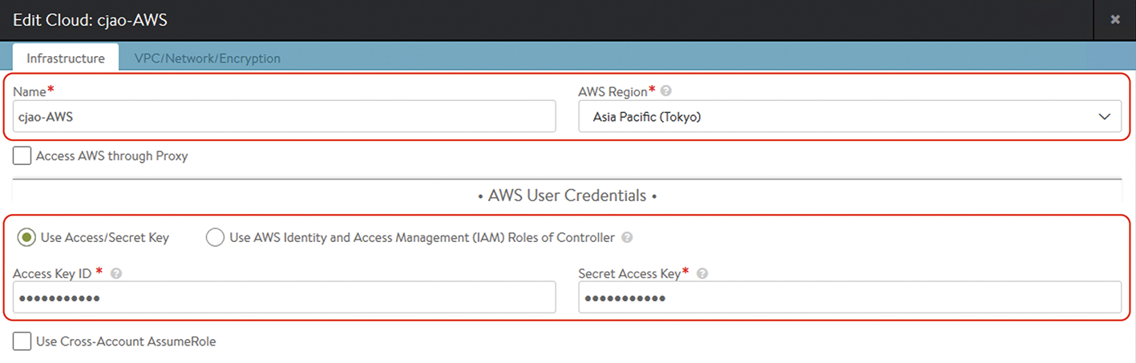1136x363 pixels.
Task: Click the Use Cross-Account AssumeRole label text
Action: tap(126, 341)
